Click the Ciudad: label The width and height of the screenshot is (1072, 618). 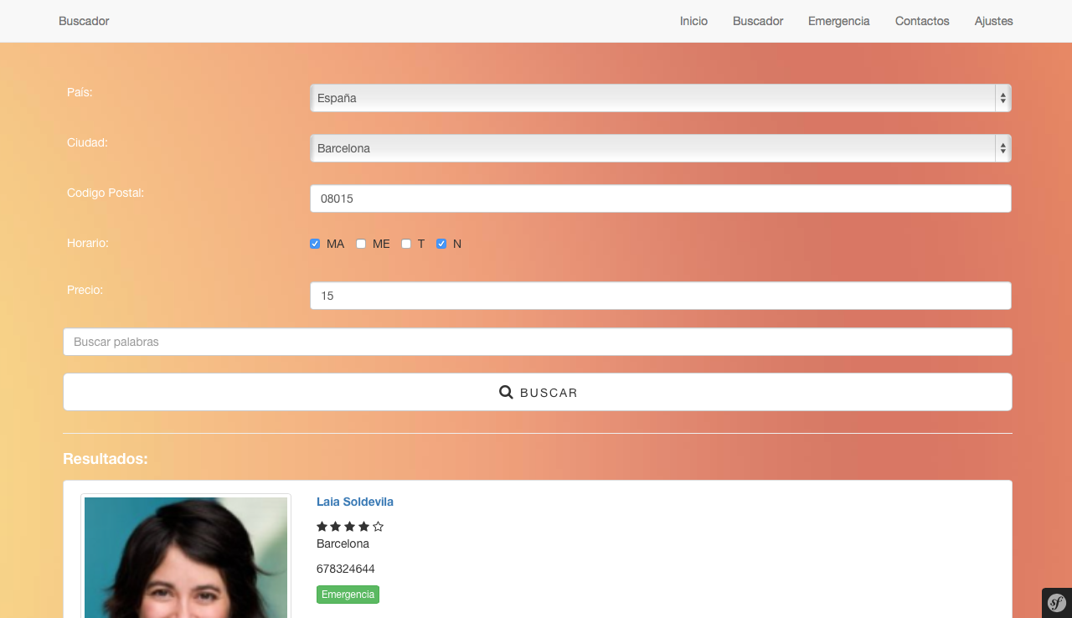click(87, 142)
